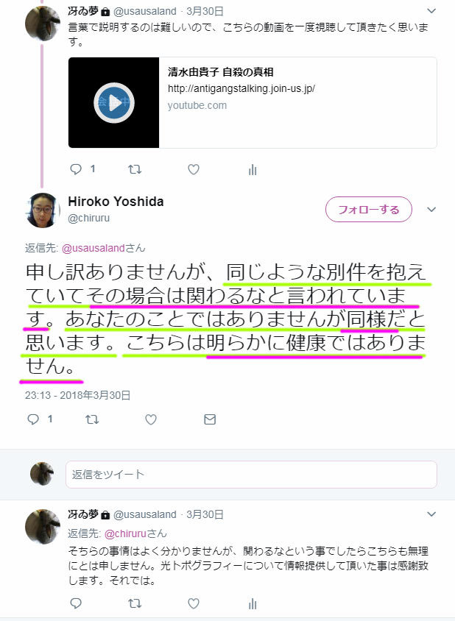Click the フォローする button
The image size is (455, 621).
pyautogui.click(x=369, y=209)
